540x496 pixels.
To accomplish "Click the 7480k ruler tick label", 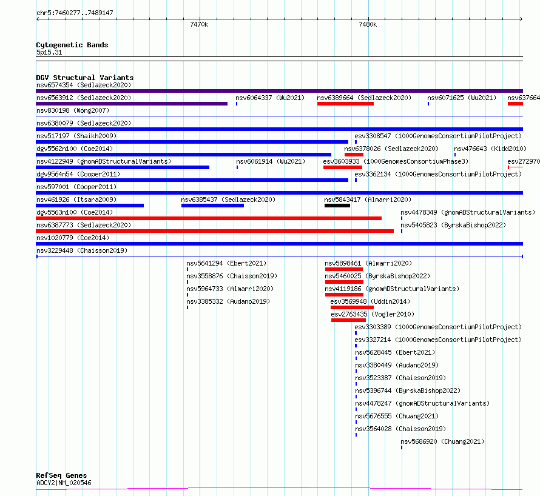I will pos(368,24).
